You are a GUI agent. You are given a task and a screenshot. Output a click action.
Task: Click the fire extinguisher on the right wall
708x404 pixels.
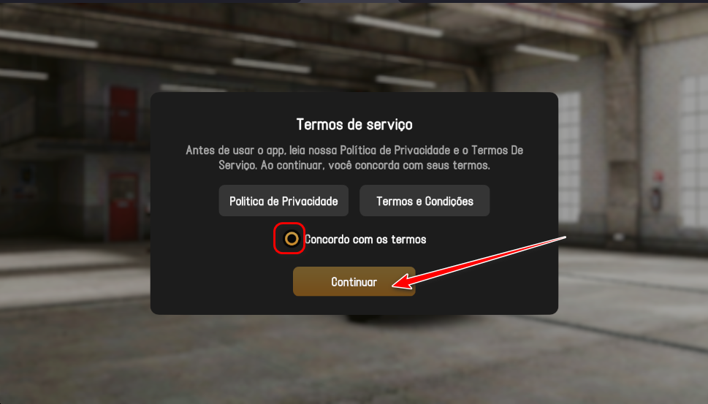657,193
